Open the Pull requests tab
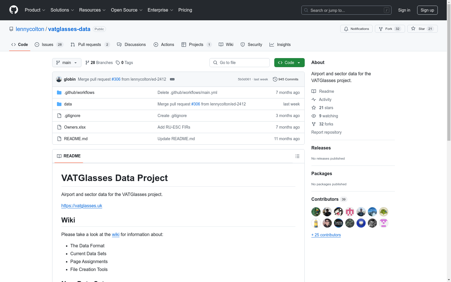 coord(90,45)
